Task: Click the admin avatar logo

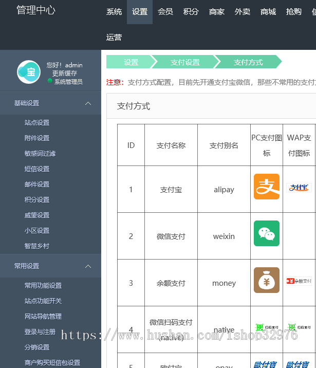Action: (x=29, y=72)
